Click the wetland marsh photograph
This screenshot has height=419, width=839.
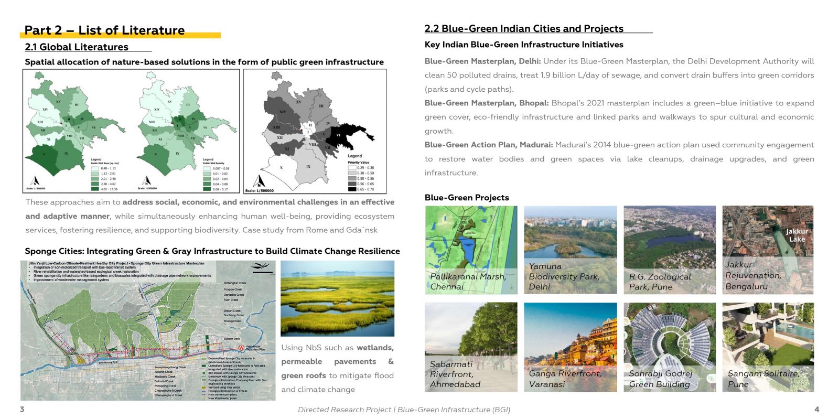pyautogui.click(x=337, y=298)
